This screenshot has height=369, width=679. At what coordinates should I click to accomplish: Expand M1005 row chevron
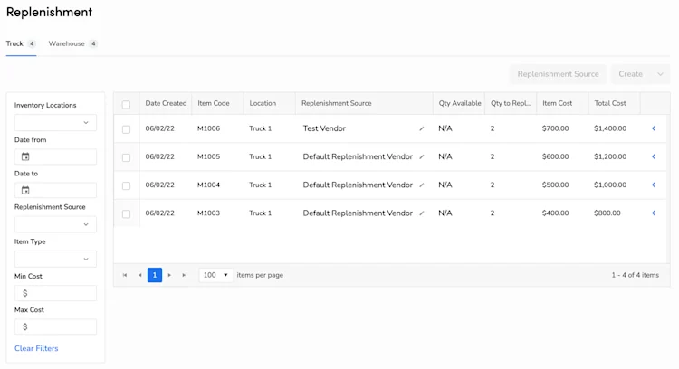654,156
